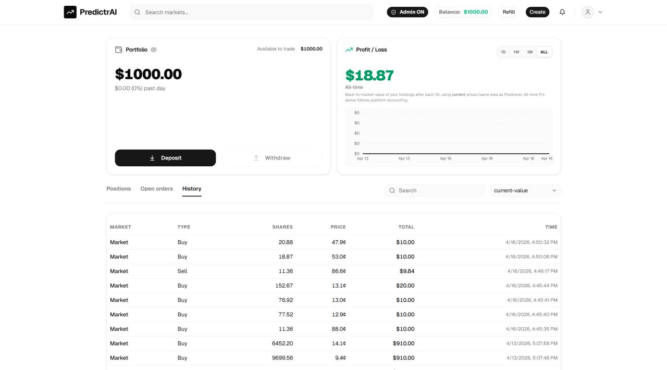This screenshot has height=370, width=667.
Task: Focus the history Search field
Action: coord(435,191)
